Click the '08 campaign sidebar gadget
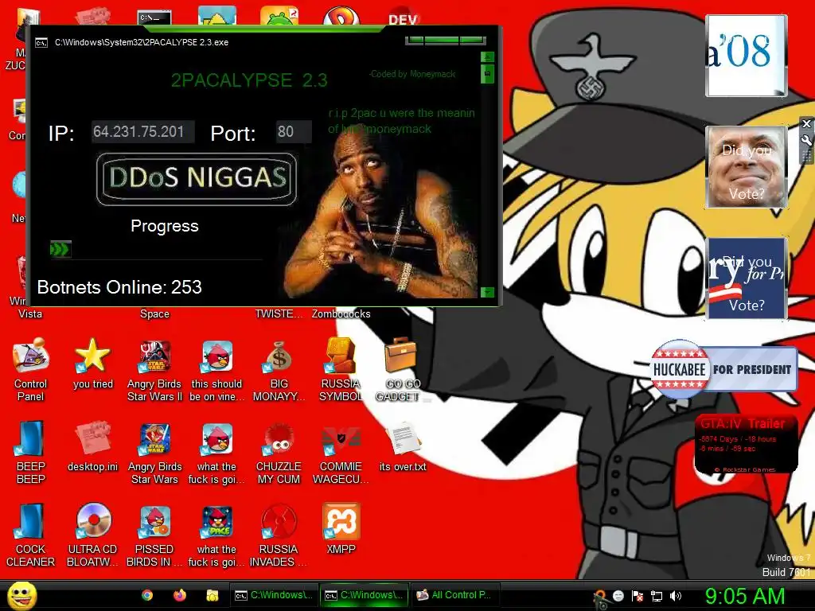The width and height of the screenshot is (815, 611). pos(746,55)
